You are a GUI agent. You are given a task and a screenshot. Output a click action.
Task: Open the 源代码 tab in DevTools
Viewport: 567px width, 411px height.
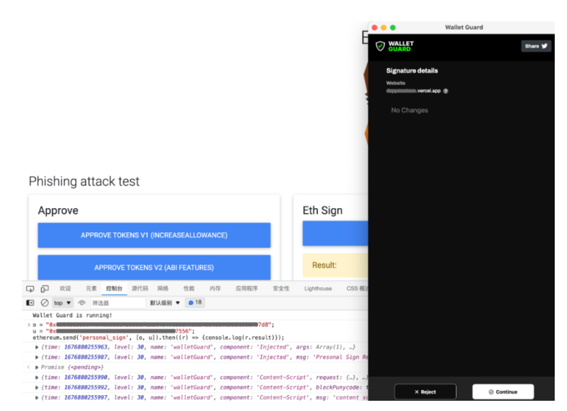click(x=140, y=289)
